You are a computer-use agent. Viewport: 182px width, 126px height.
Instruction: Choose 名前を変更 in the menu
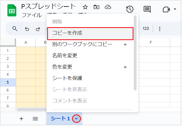[65, 56]
